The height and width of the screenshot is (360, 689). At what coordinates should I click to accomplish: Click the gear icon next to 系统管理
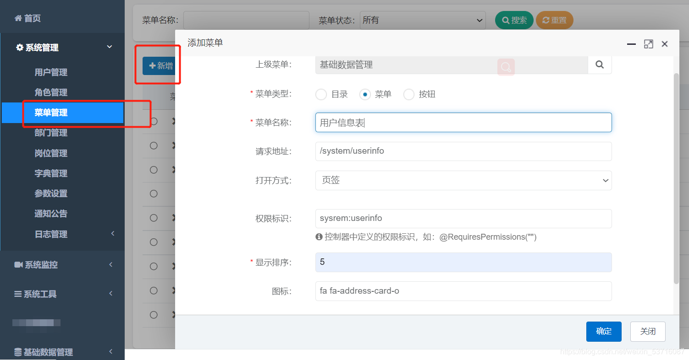click(x=20, y=48)
